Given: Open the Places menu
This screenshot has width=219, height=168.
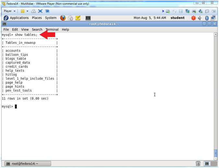Looking at the screenshot, I should click(37, 18).
